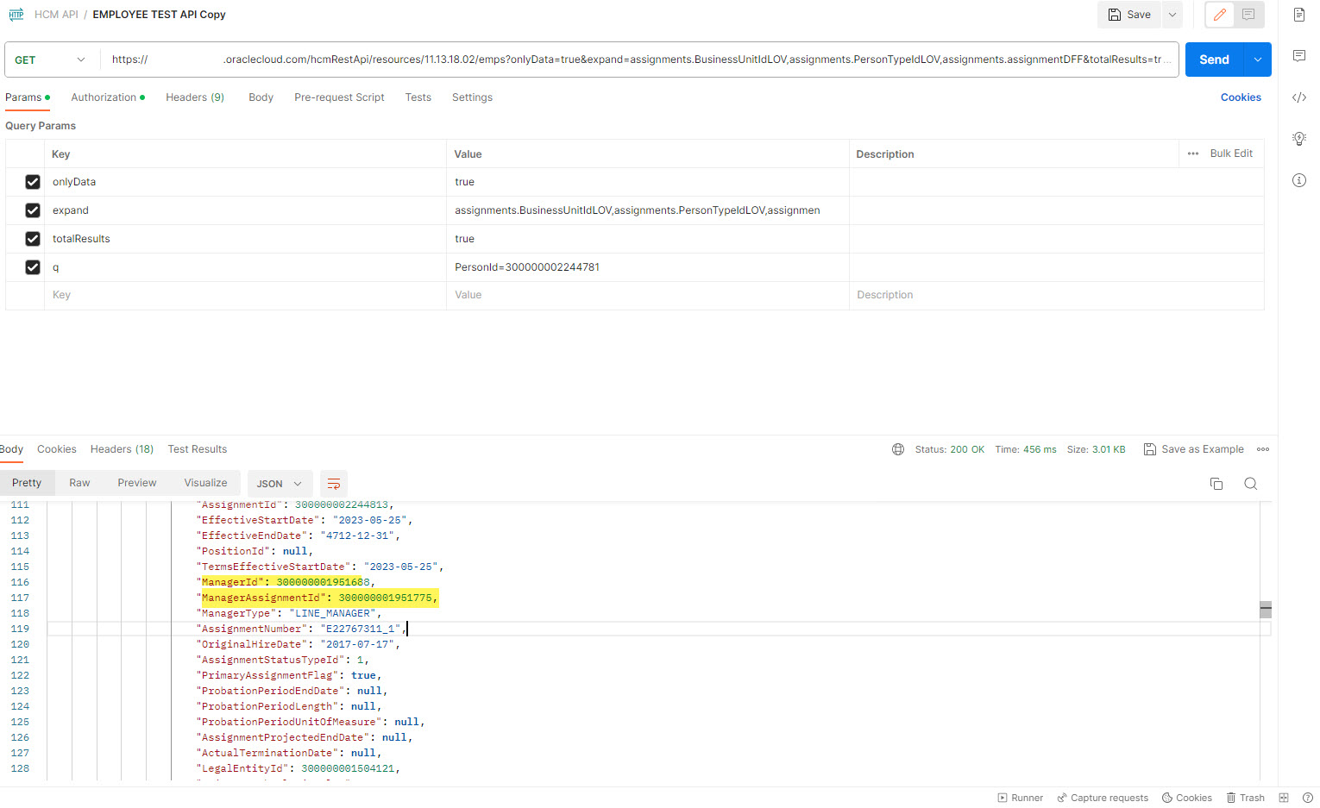
Task: Open the request info icon
Action: (1298, 180)
